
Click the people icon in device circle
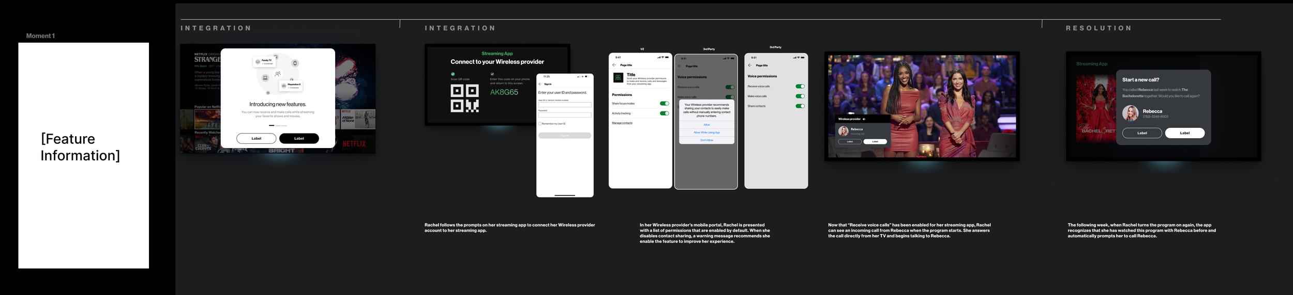coord(278,74)
